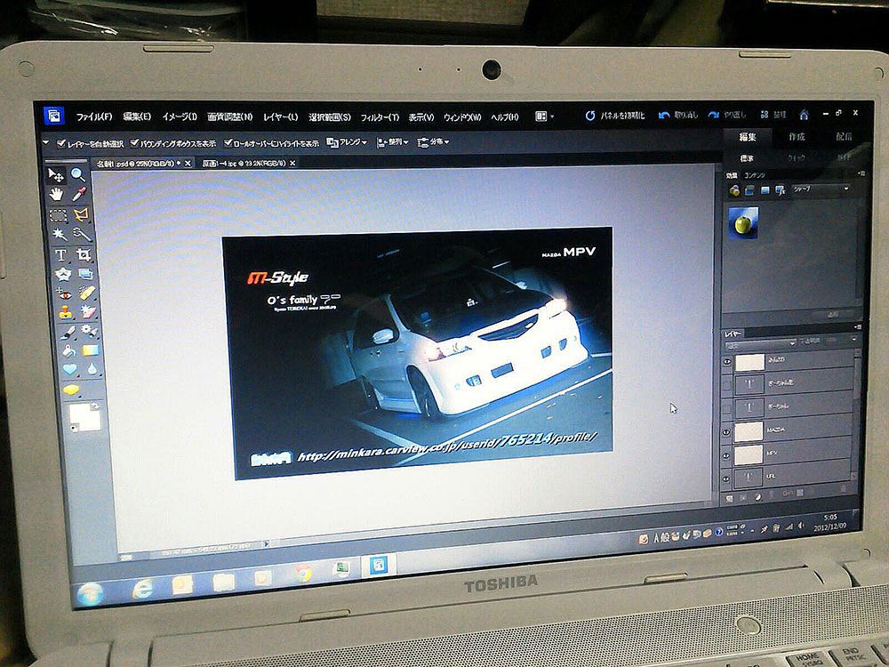Click the 取り消し undo button
889x667 pixels.
pyautogui.click(x=678, y=115)
